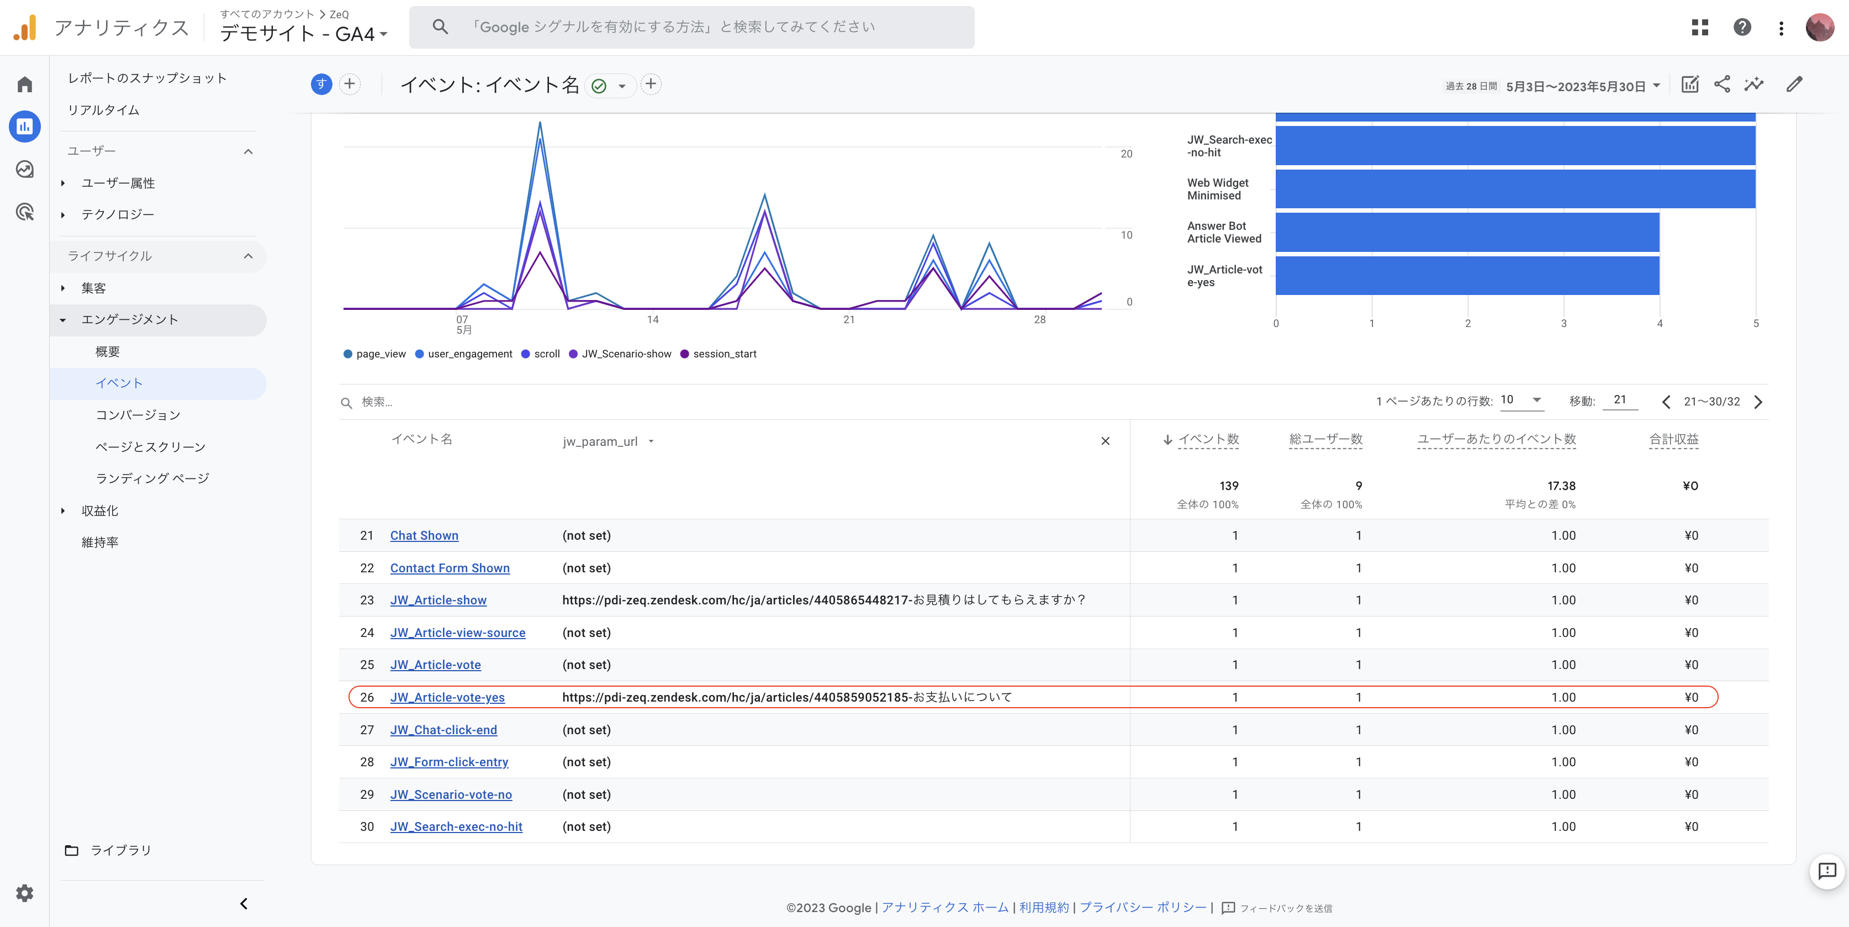Screen dimensions: 1849x927
Task: Open rows per page dropdown showing 10
Action: pyautogui.click(x=1521, y=400)
